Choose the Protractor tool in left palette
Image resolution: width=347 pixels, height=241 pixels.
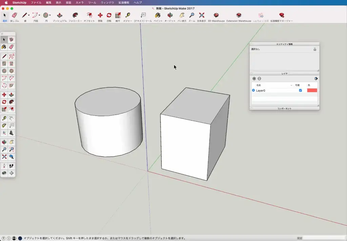[x=4, y=125]
